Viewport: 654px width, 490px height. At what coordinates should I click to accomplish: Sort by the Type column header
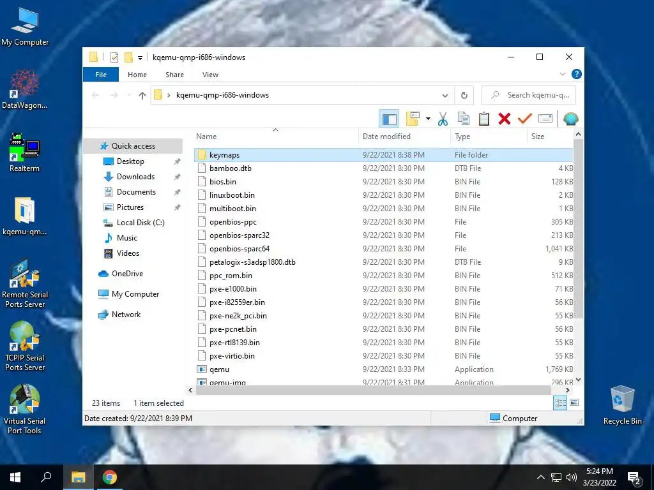click(489, 137)
